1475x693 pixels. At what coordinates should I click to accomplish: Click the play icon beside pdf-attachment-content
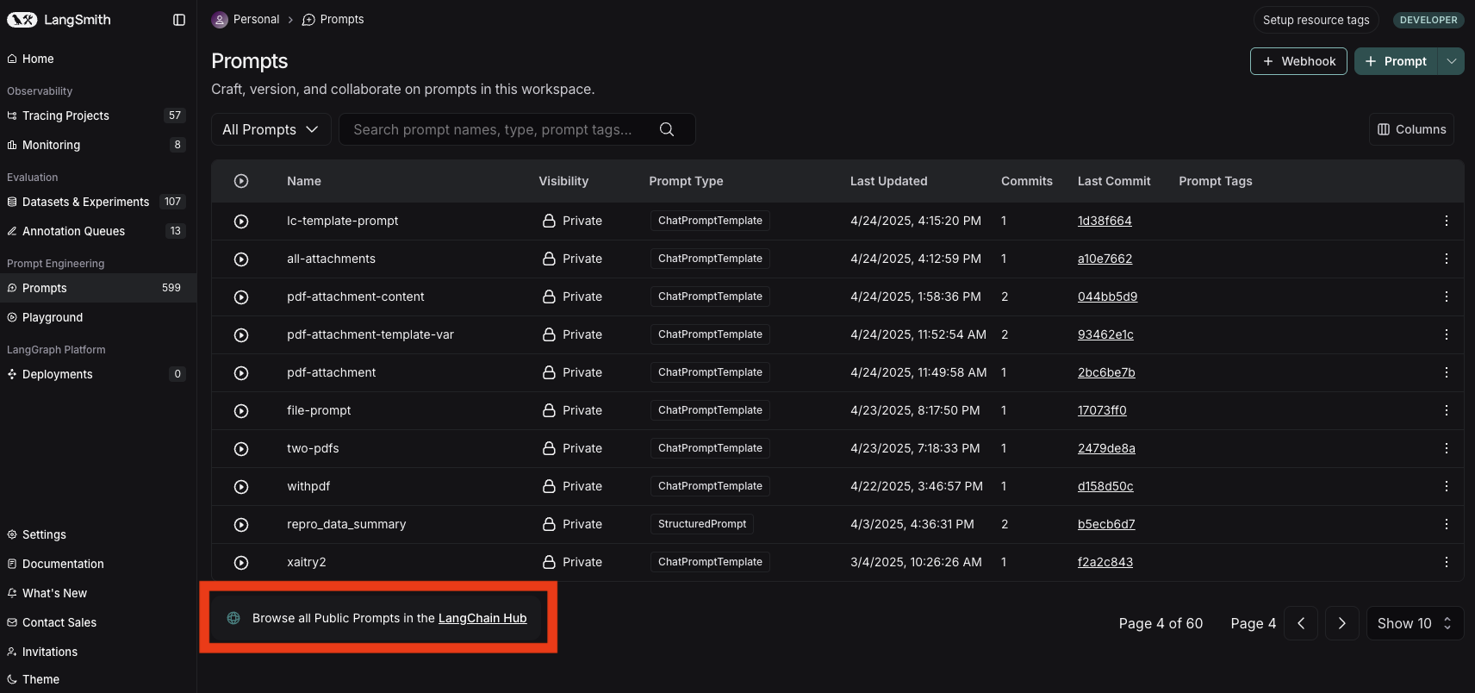pyautogui.click(x=241, y=297)
